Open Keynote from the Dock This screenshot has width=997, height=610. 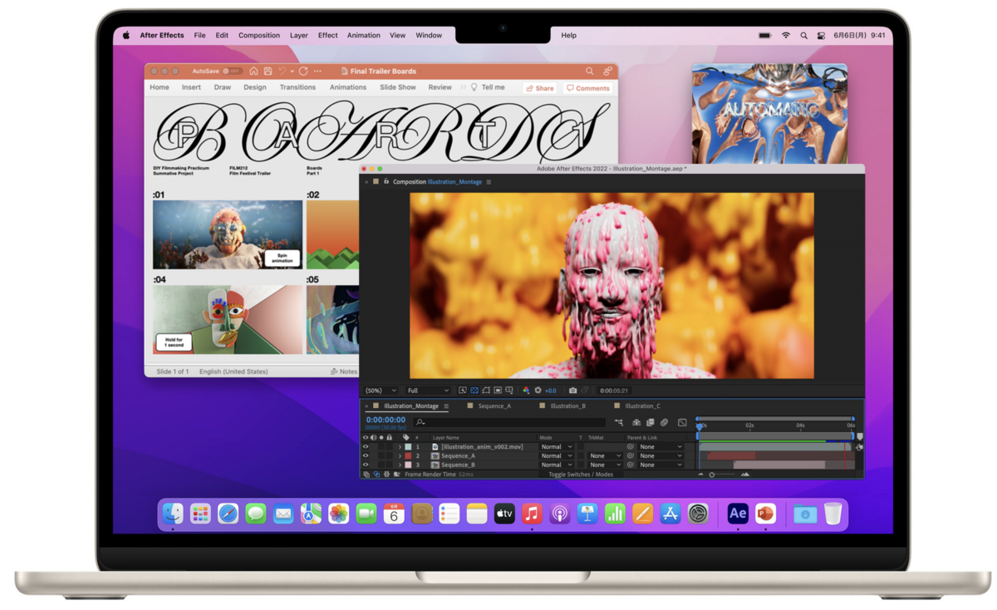click(x=587, y=514)
